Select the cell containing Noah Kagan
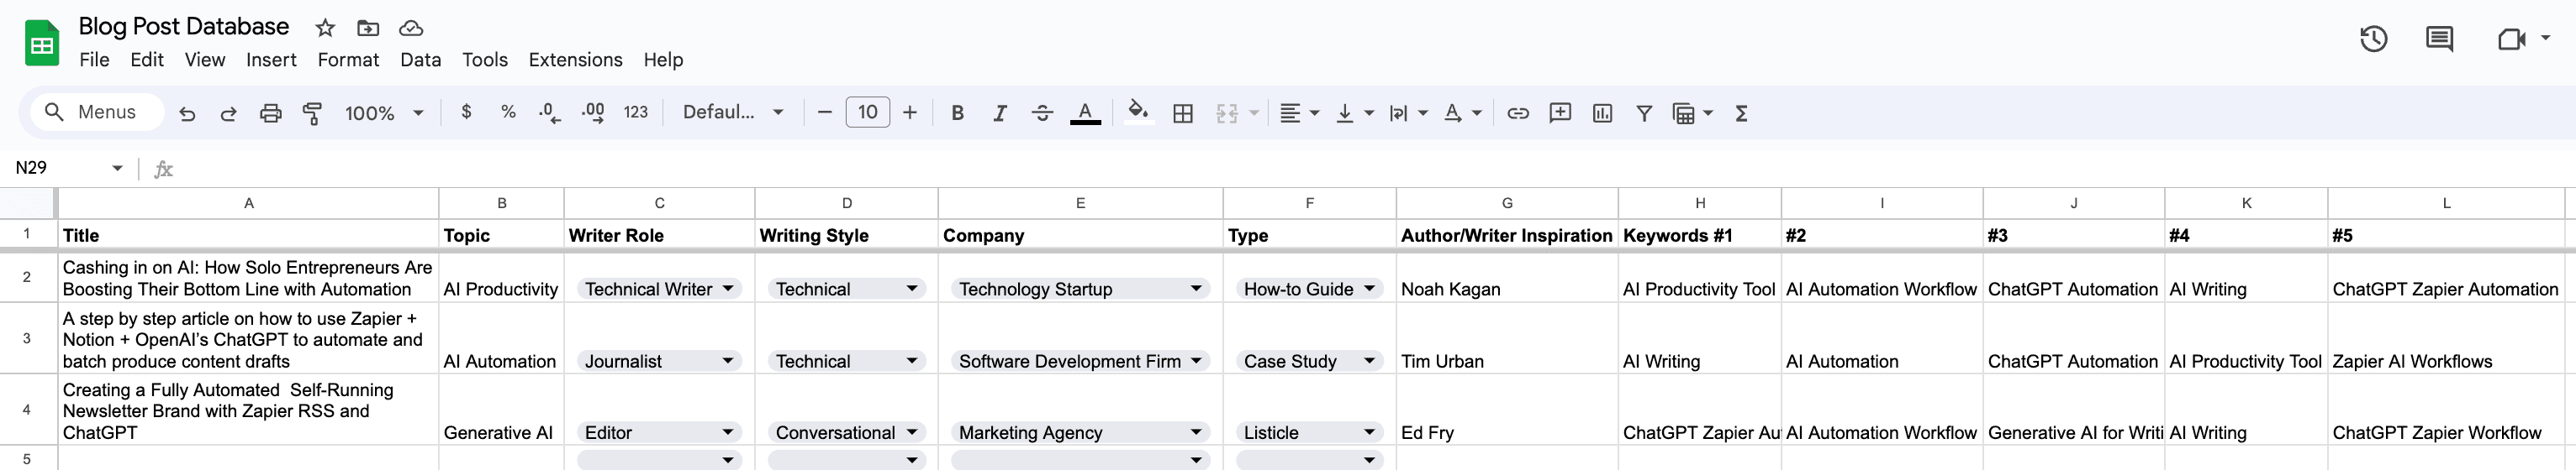Screen dimensions: 2576x470 (x=1507, y=278)
